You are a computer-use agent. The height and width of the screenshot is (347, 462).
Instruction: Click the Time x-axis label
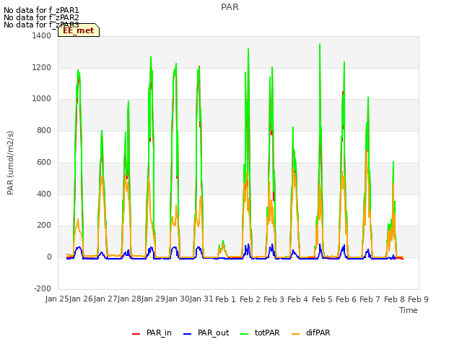(409, 310)
